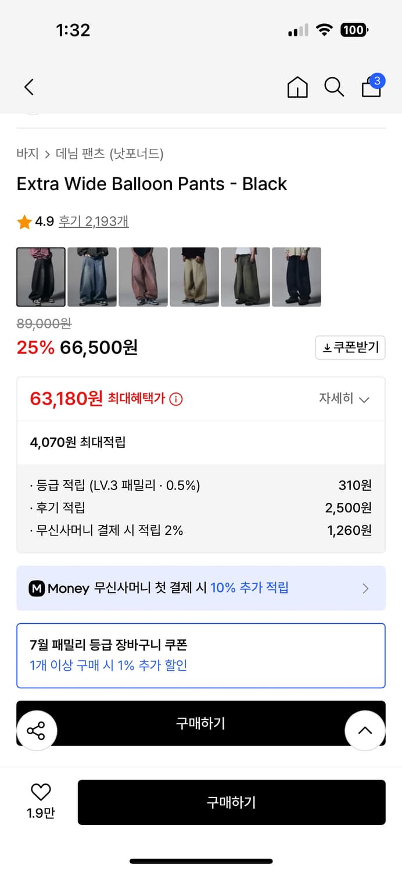Open the 후기 2,193개 reviews link
The height and width of the screenshot is (872, 402).
(x=93, y=221)
